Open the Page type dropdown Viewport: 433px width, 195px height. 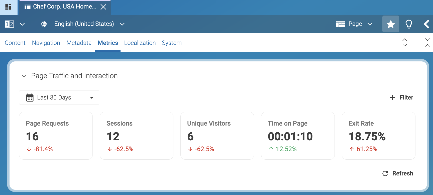point(354,24)
